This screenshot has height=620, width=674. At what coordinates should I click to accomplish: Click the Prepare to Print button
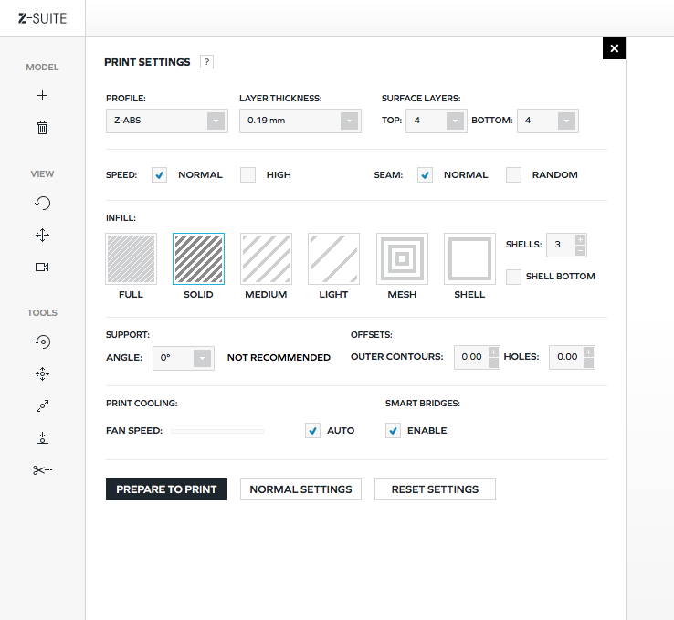166,489
